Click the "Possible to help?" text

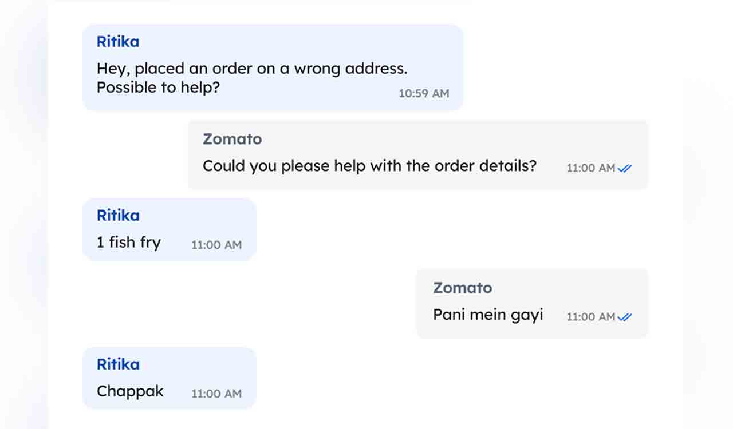[158, 88]
